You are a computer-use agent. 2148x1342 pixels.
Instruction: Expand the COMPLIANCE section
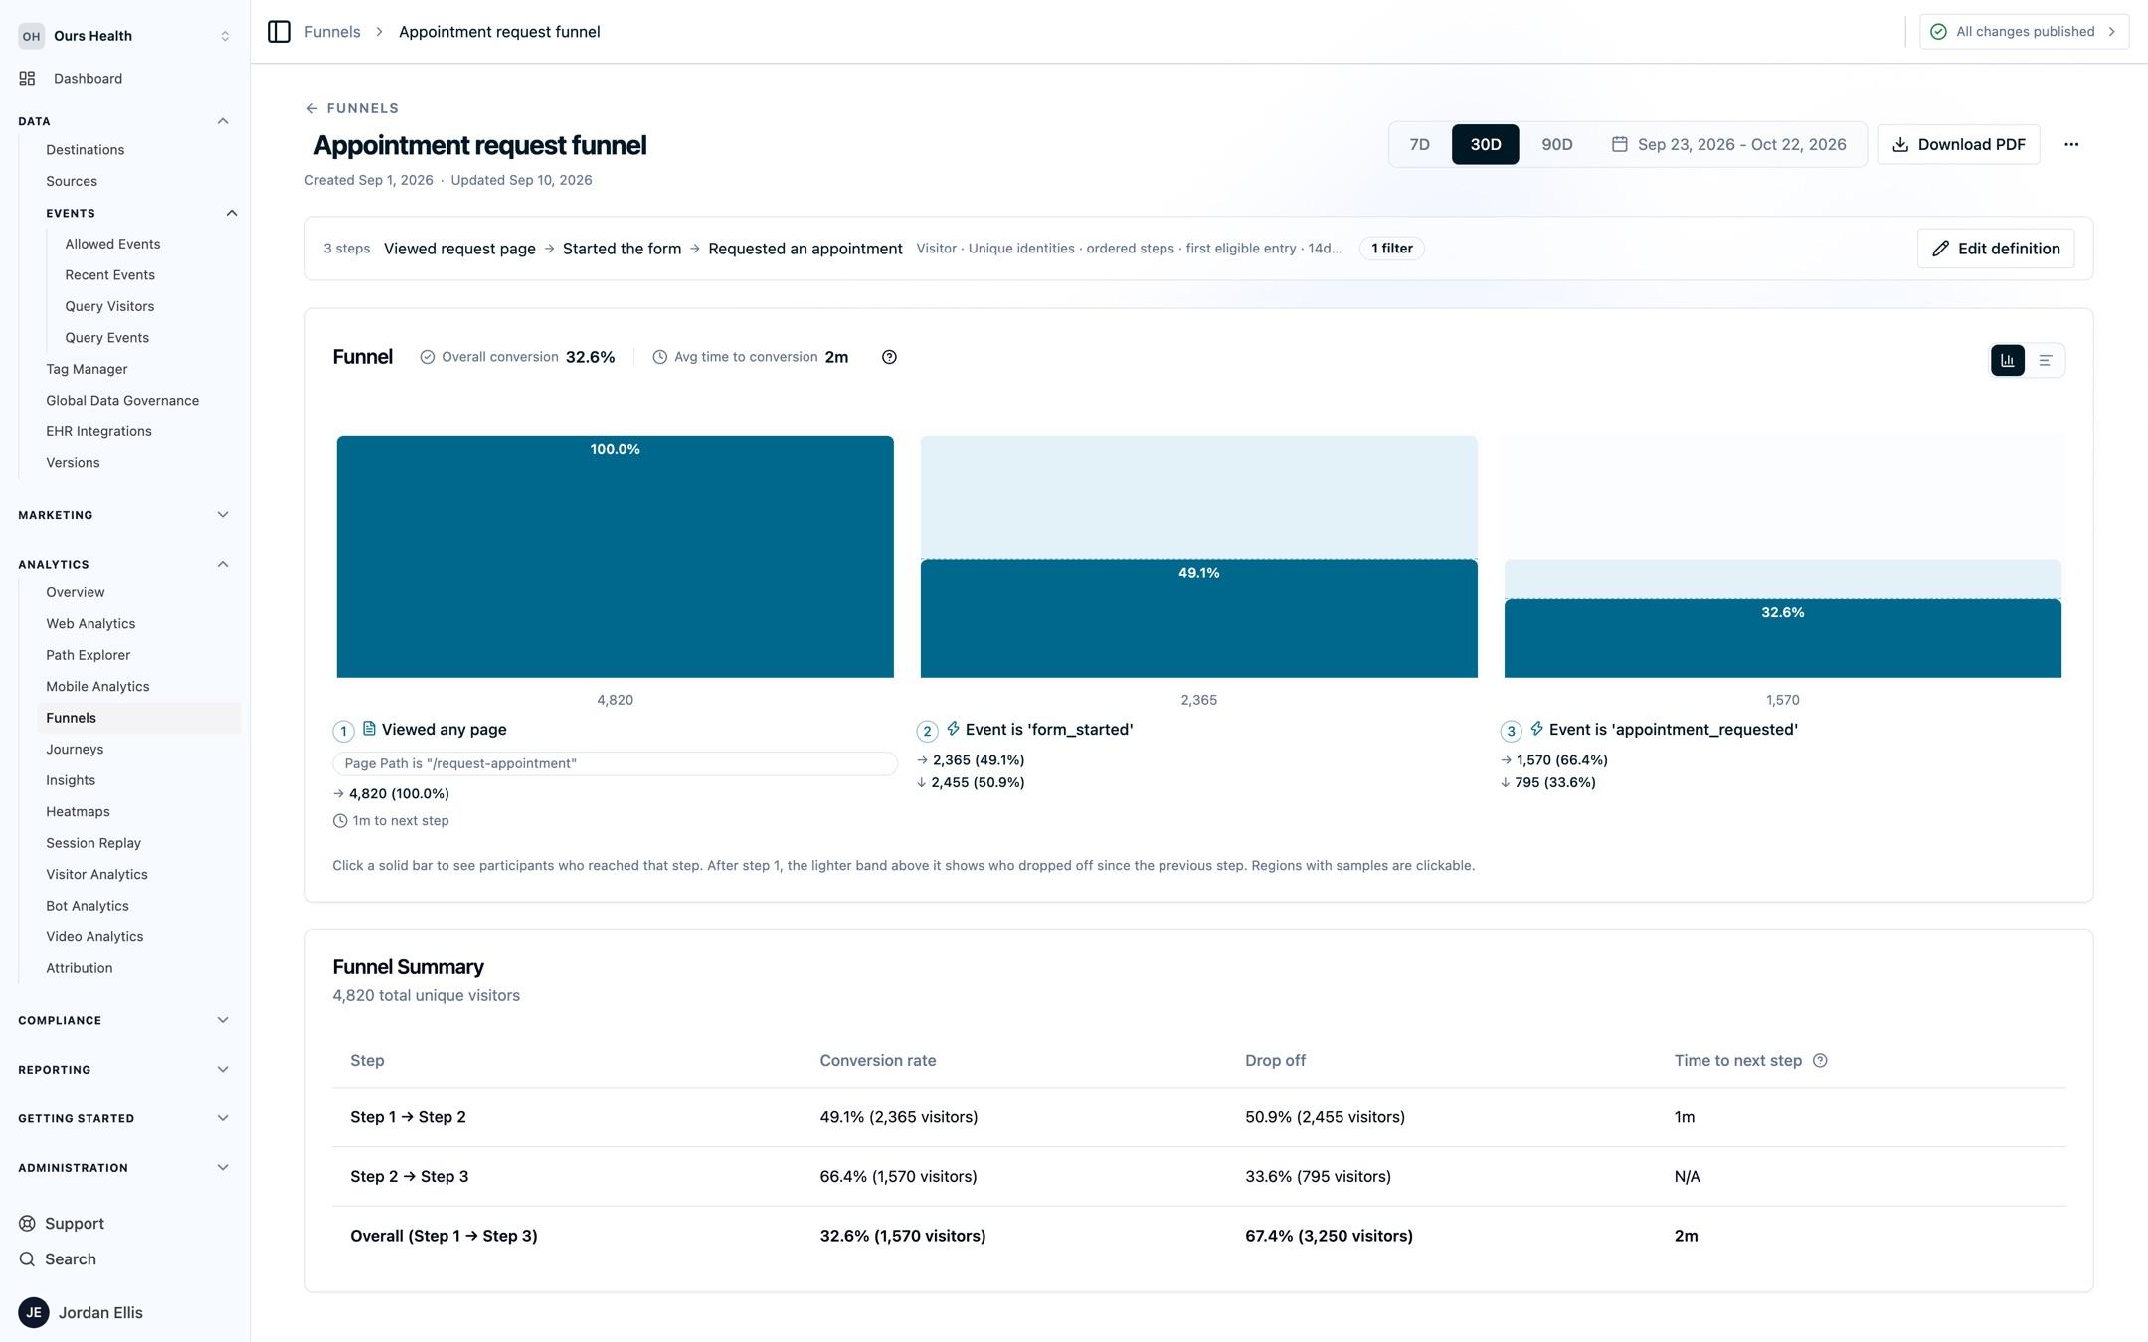tap(223, 1020)
